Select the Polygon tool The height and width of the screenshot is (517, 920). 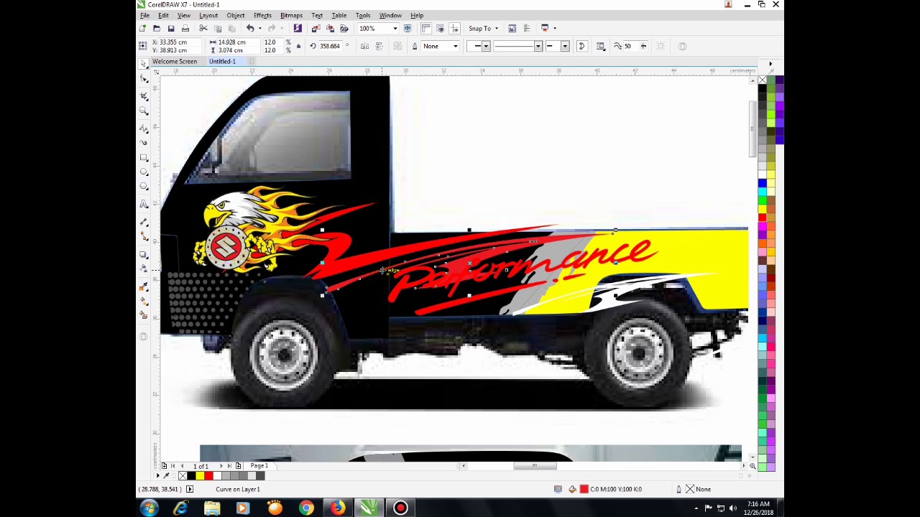pyautogui.click(x=144, y=187)
